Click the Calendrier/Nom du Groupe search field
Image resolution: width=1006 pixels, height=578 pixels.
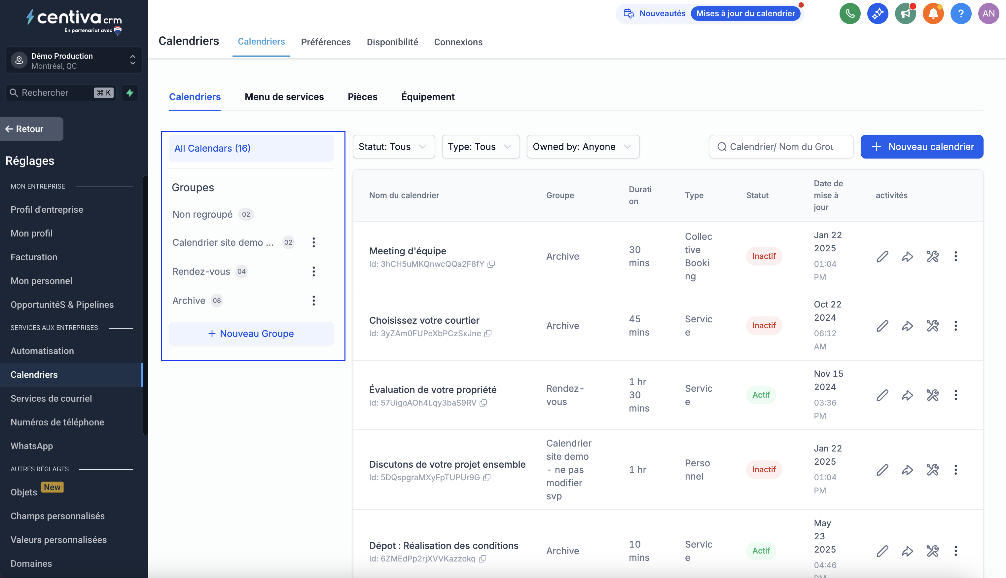[781, 147]
